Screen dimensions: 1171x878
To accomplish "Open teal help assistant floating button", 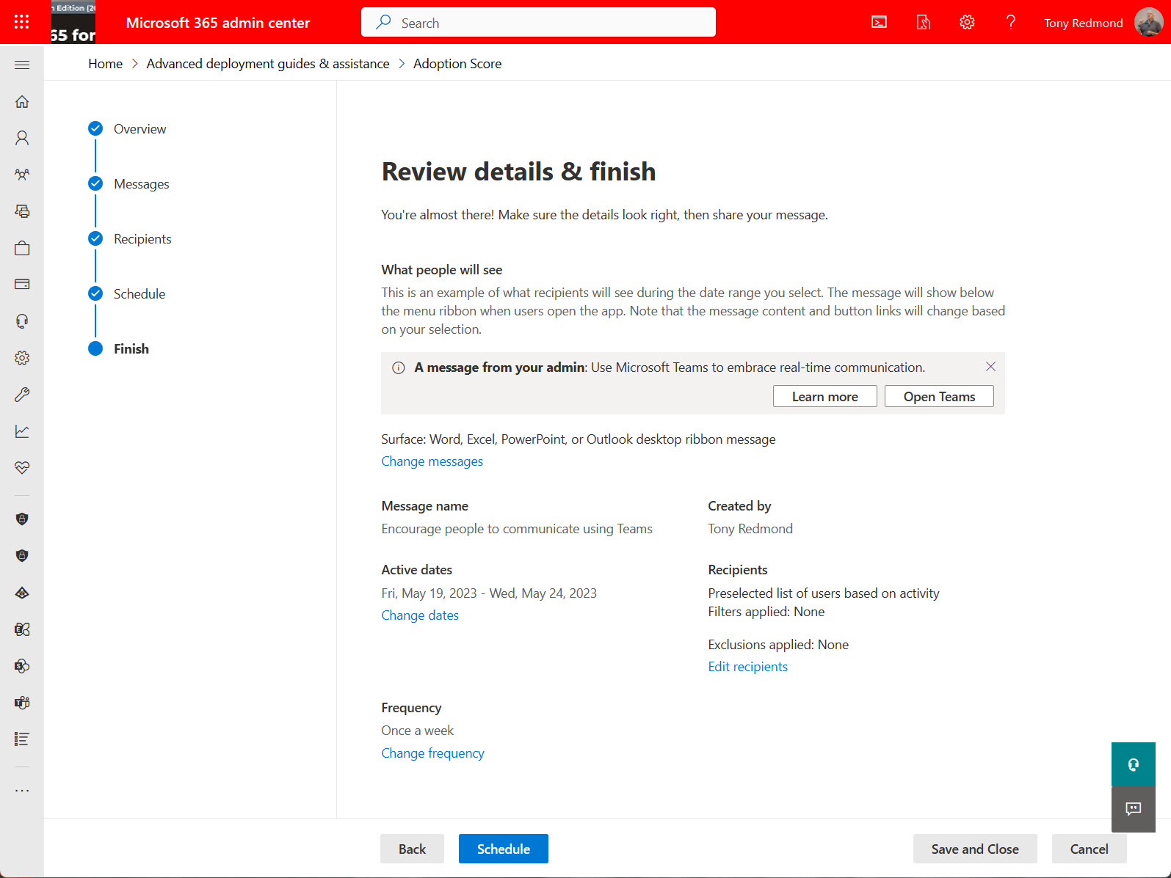I will (1134, 764).
